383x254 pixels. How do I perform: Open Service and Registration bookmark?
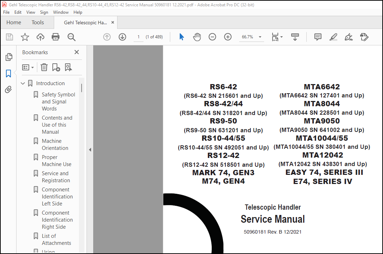point(56,177)
